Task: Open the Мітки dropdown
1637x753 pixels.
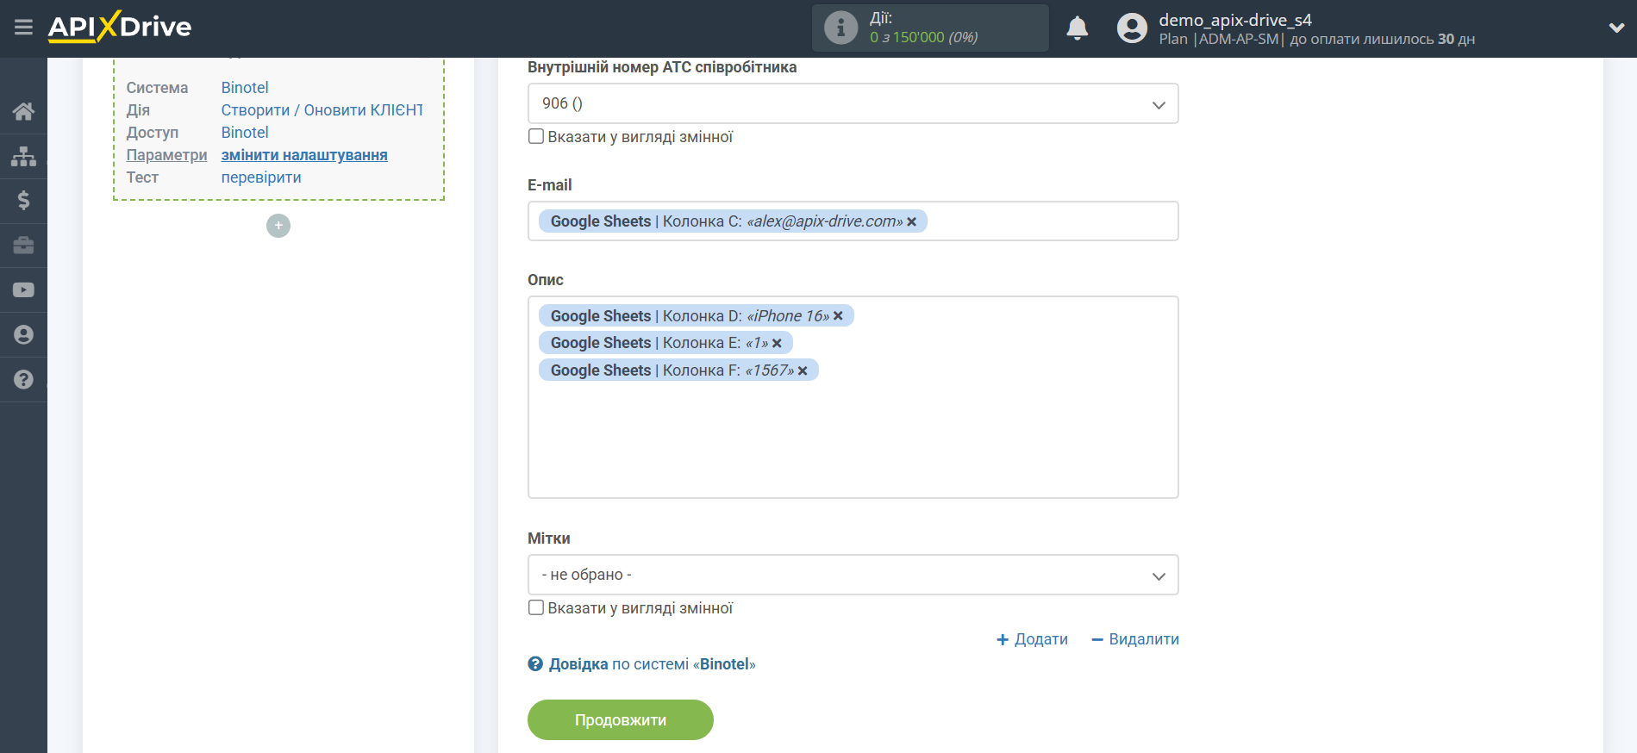Action: 853,575
